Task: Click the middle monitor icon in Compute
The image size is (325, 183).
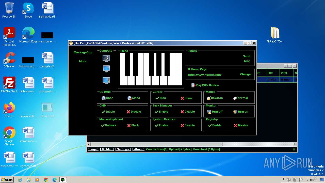Action: [x=106, y=69]
